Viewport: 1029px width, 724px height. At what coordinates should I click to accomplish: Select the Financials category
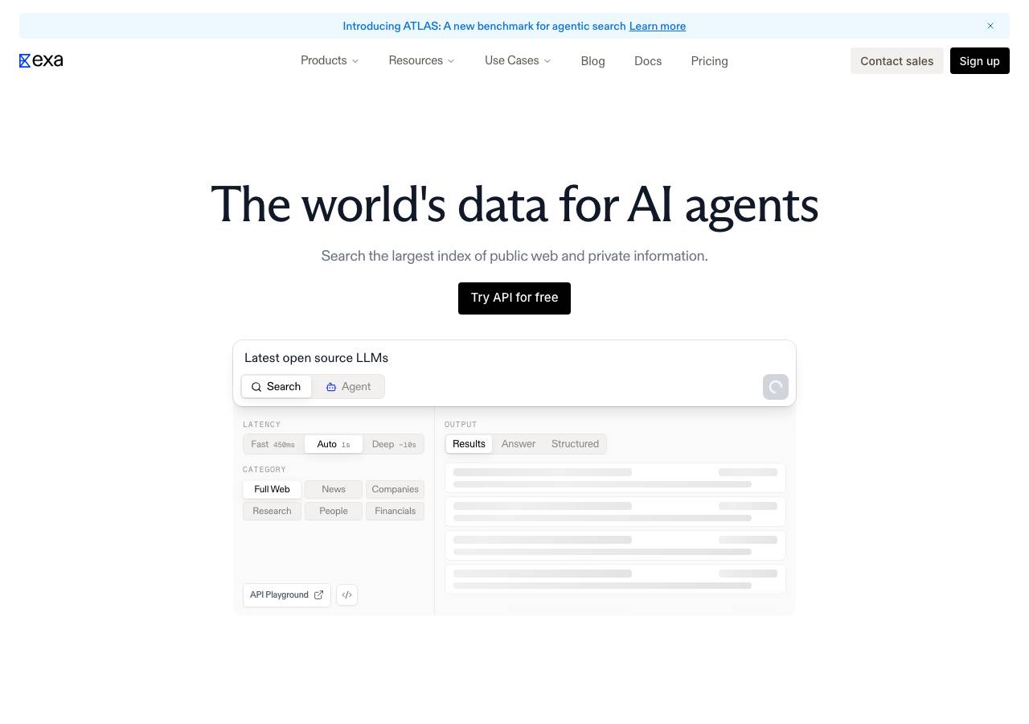coord(395,511)
